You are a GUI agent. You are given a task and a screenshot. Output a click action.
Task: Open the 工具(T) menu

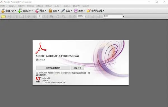point(58,6)
